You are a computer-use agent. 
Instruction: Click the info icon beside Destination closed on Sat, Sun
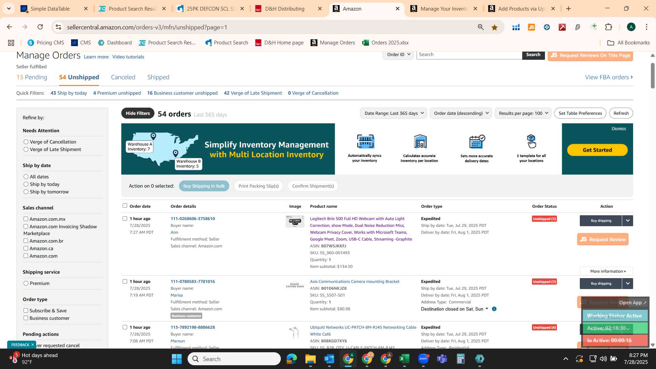pyautogui.click(x=494, y=309)
